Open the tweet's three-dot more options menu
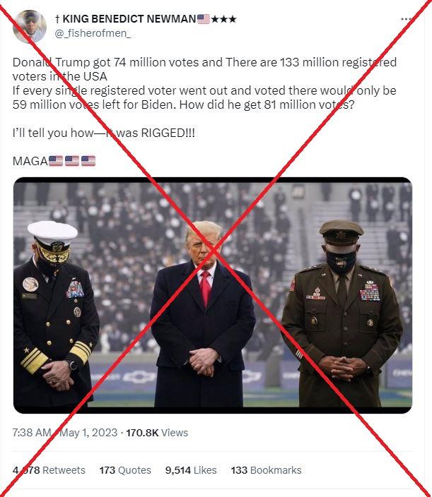This screenshot has width=432, height=497. pyautogui.click(x=407, y=19)
